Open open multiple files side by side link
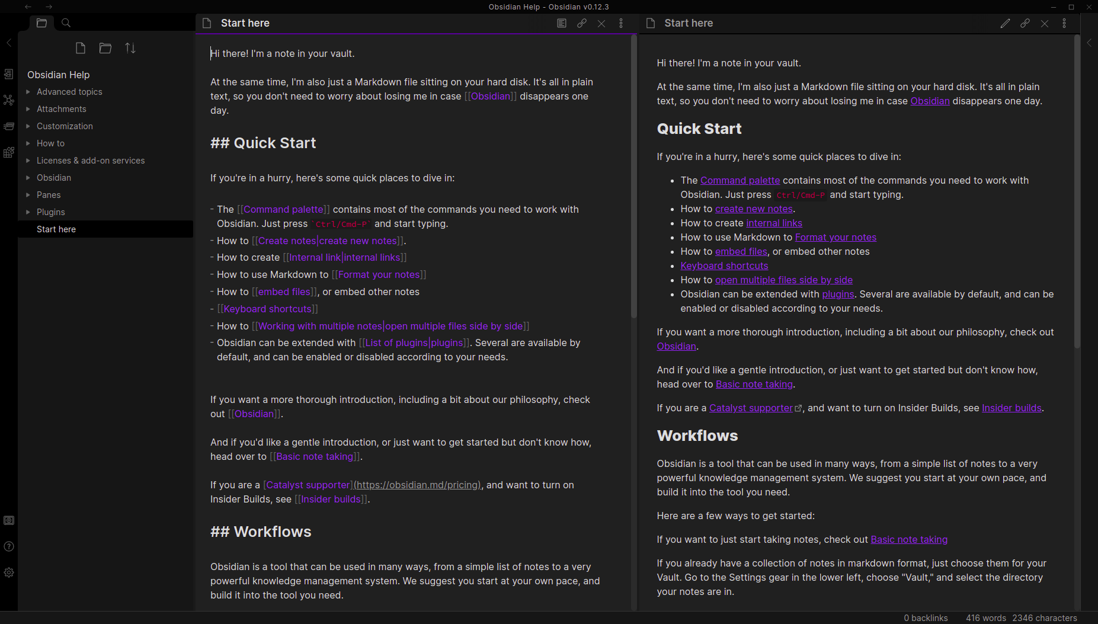This screenshot has width=1098, height=624. (x=784, y=280)
